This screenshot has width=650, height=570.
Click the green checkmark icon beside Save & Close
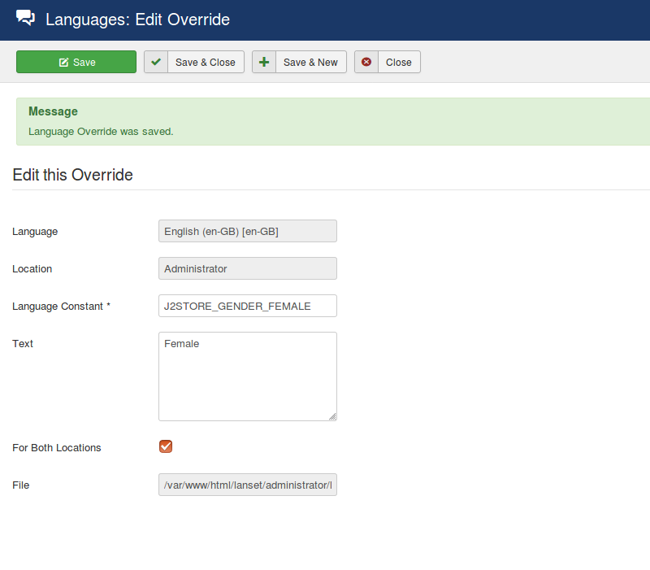(x=156, y=63)
